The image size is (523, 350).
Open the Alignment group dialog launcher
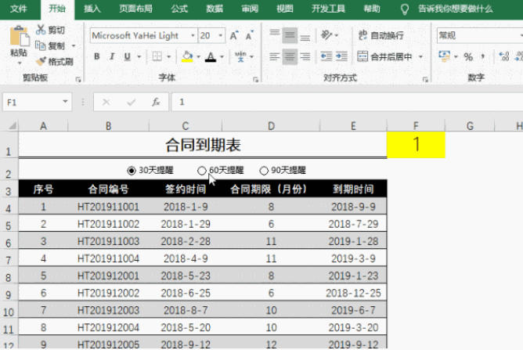click(x=425, y=79)
